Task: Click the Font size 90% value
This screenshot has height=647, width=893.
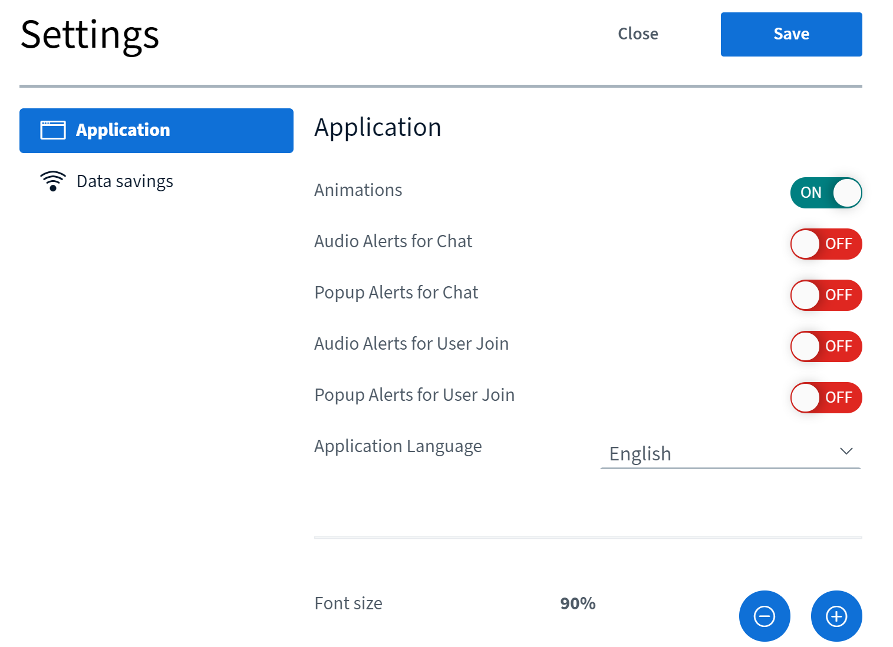Action: coord(577,603)
